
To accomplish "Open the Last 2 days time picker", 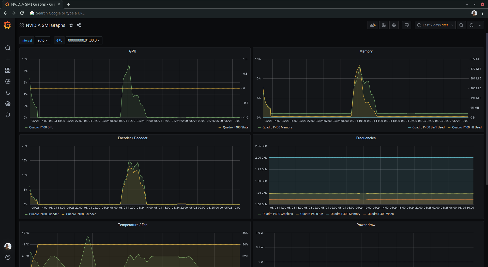I will click(x=435, y=25).
